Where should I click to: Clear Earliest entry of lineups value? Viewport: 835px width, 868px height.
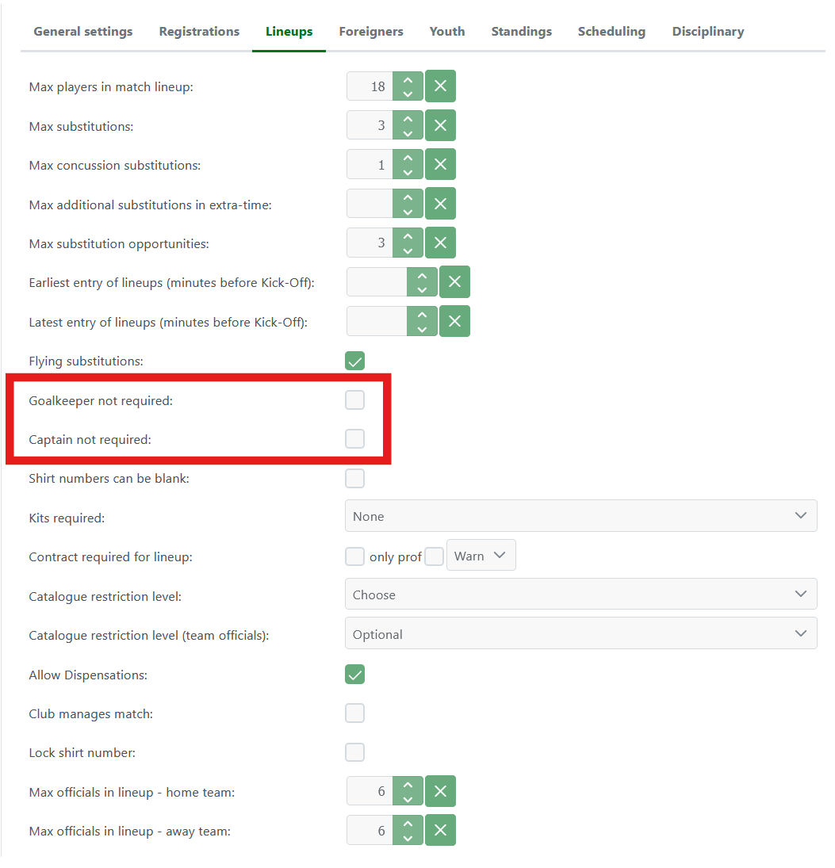click(x=454, y=281)
